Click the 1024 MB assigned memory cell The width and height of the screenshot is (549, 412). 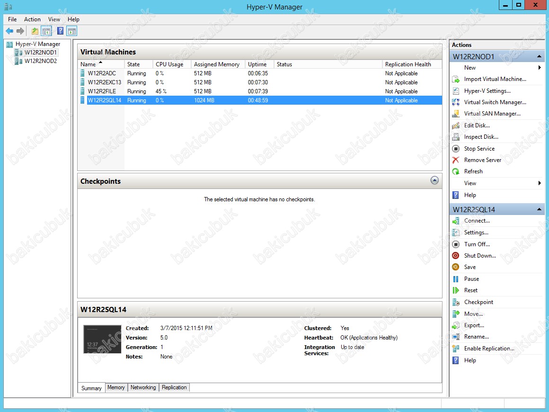[204, 100]
